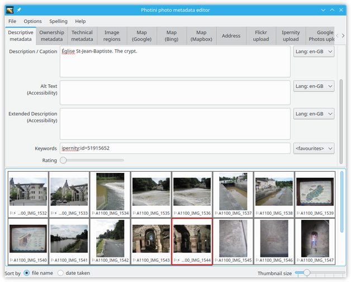This screenshot has width=351, height=282.
Task: Click the flag icon on A1100_IMG_1536 label
Action: coord(175,213)
